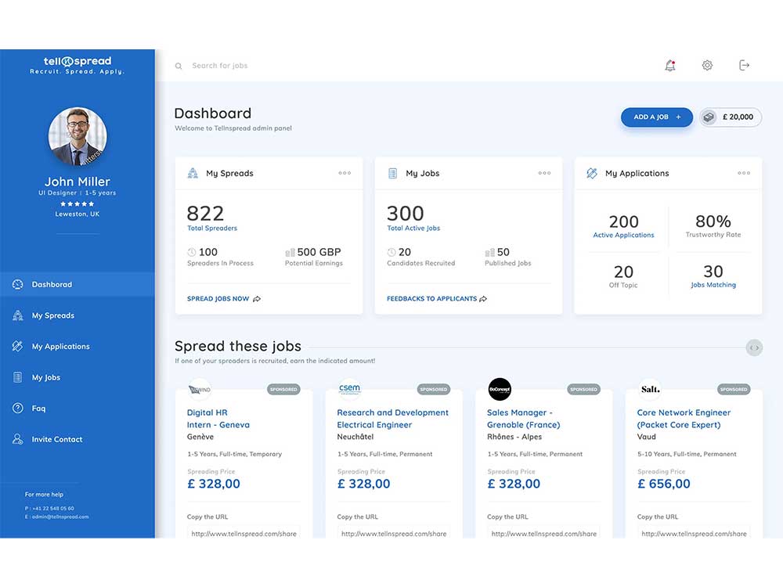Click the clock icon beside 20 Candidates Recruited
The width and height of the screenshot is (783, 587).
(x=391, y=252)
